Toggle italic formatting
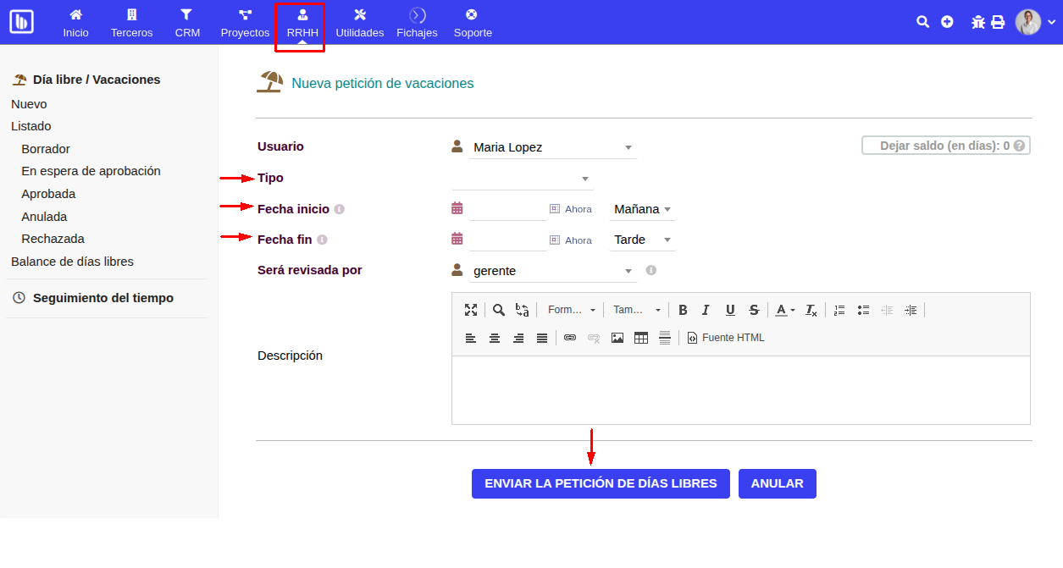 (706, 310)
